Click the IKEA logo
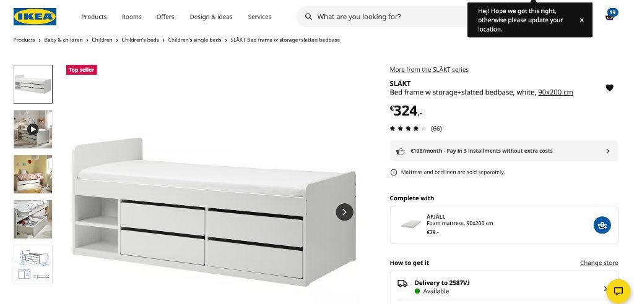 tap(35, 17)
